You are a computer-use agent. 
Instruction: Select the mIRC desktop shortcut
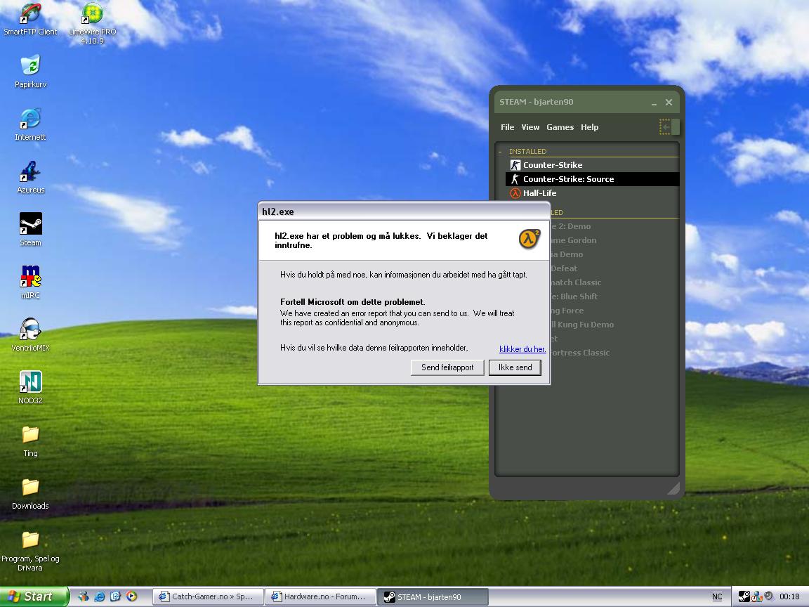click(30, 282)
